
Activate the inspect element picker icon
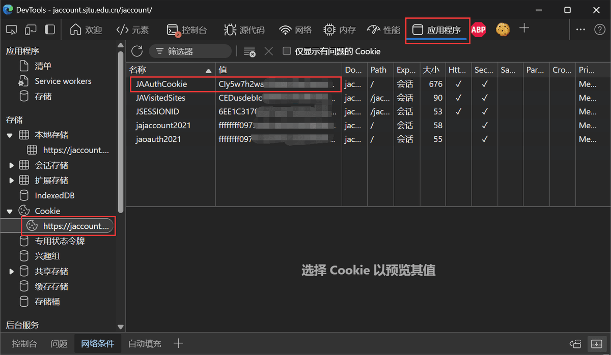click(11, 29)
